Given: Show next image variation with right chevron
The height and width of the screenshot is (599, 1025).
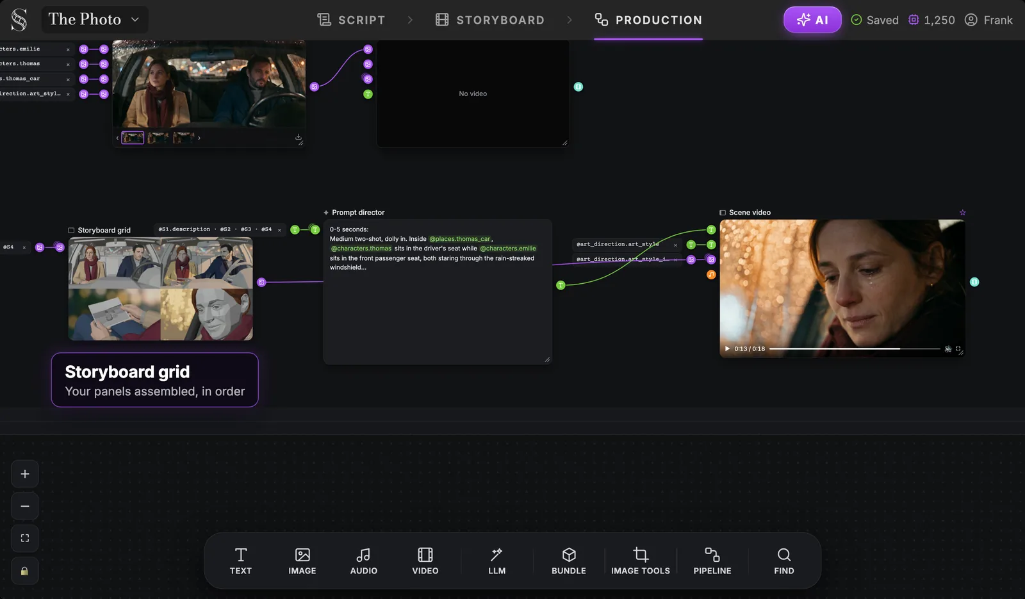Looking at the screenshot, I should [x=199, y=138].
